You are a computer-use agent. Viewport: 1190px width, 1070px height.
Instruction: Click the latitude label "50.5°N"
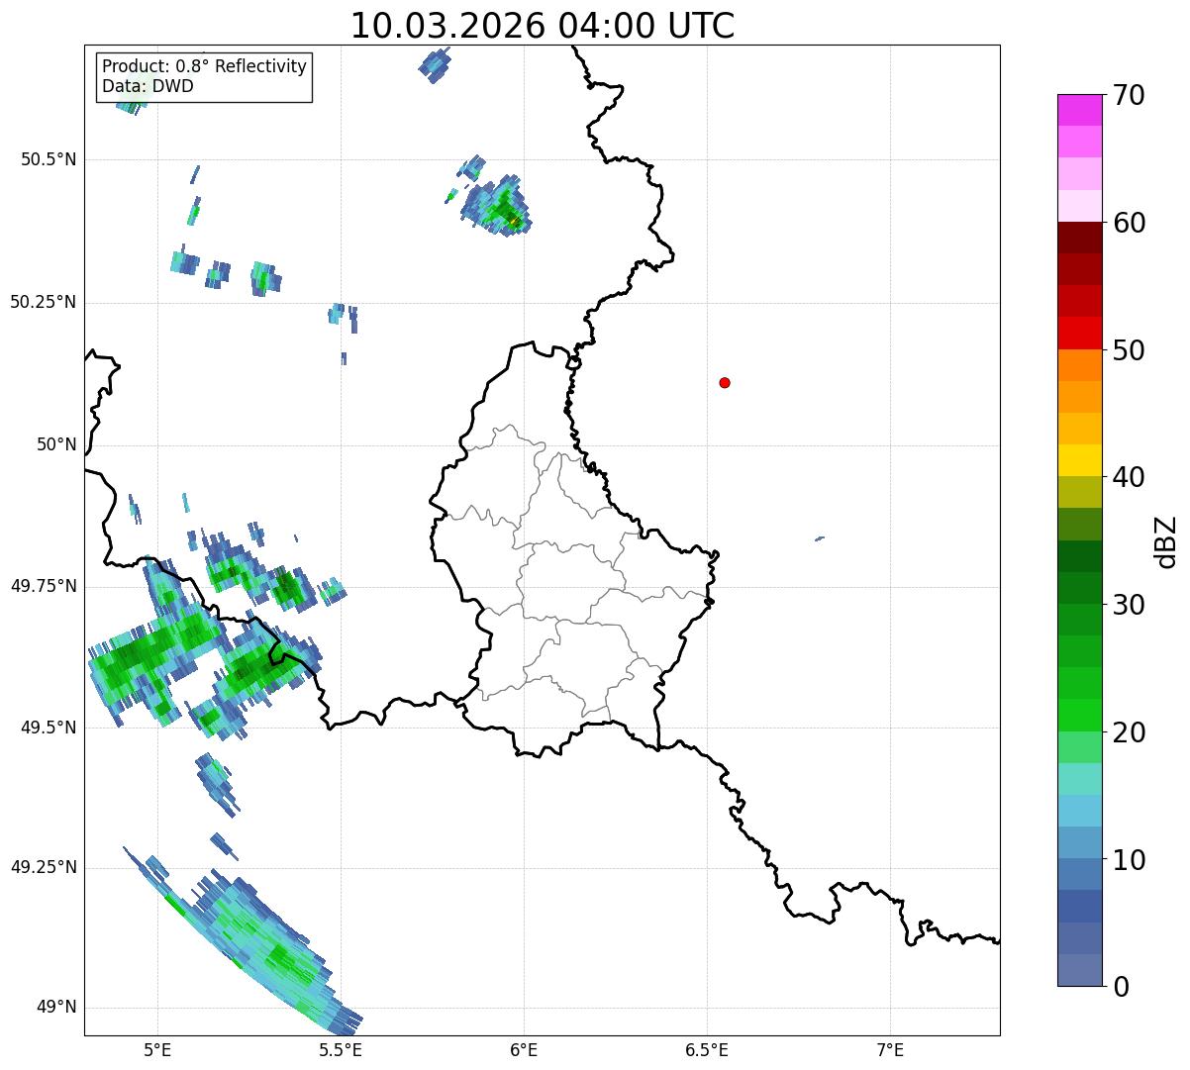(x=49, y=159)
